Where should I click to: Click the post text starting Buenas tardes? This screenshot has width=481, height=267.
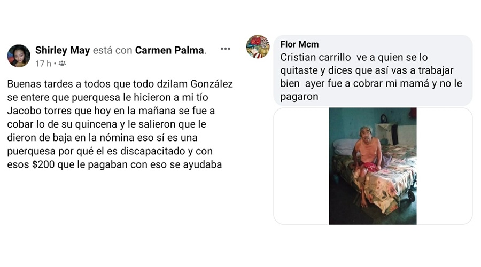tap(120, 124)
